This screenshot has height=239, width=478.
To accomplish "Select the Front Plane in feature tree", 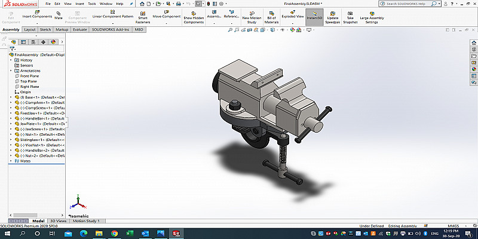I will tap(29, 76).
